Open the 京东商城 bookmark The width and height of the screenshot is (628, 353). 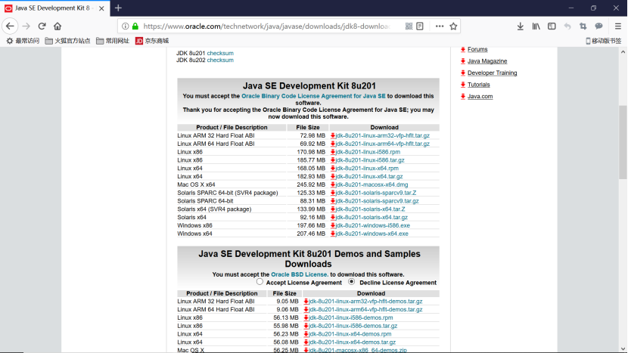(152, 41)
